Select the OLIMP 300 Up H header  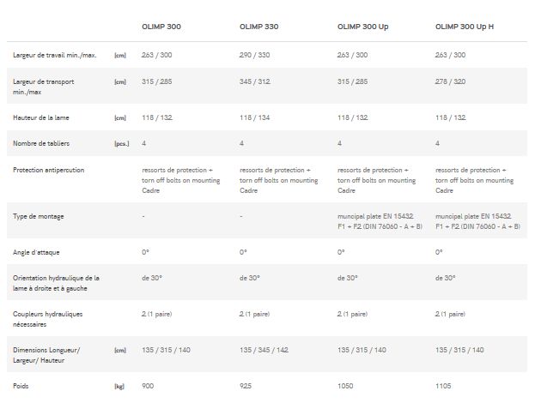tap(465, 27)
